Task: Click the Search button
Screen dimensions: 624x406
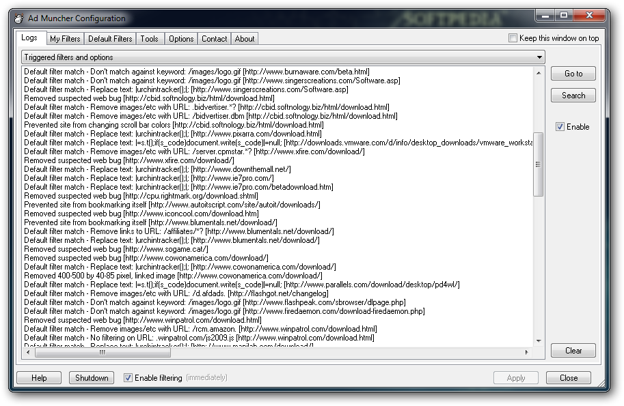Action: 573,96
